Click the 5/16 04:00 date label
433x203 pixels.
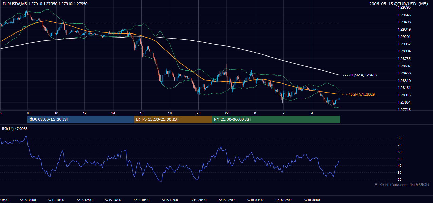(312, 200)
